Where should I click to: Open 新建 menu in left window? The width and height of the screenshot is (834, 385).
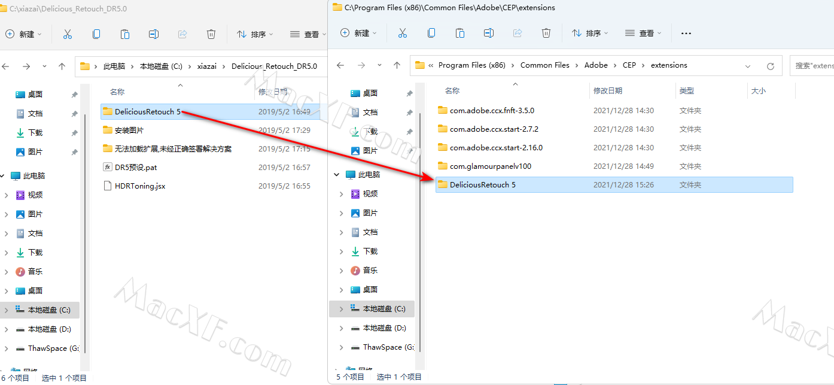pos(23,34)
